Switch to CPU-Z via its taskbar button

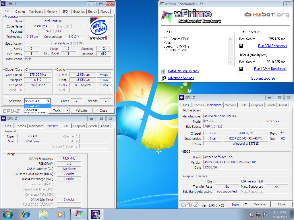(96, 214)
